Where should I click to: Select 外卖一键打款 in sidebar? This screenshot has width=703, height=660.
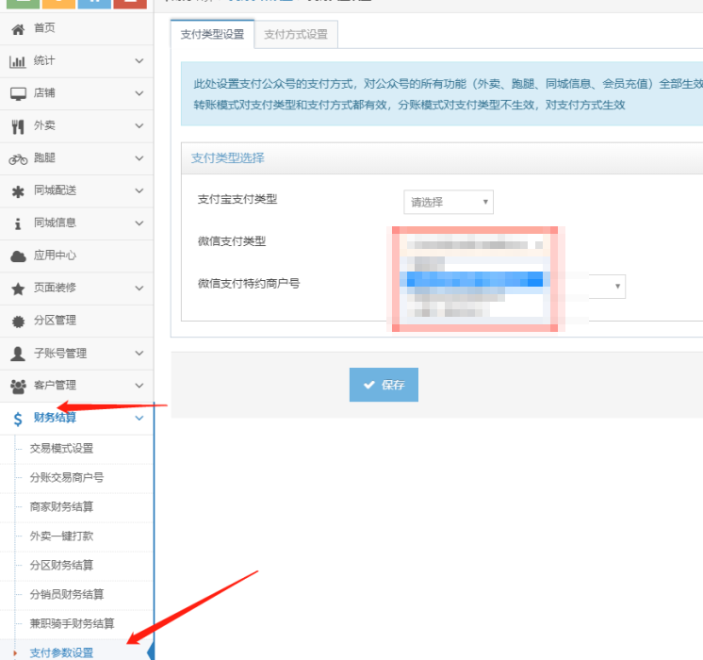[62, 536]
